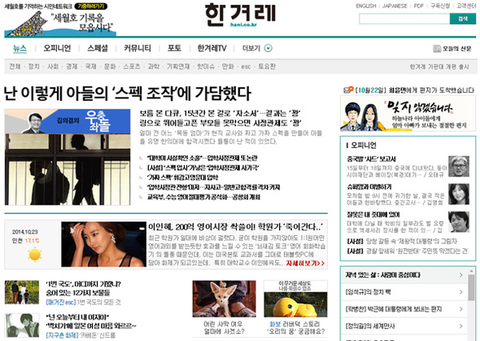Open the 더보기 dropdown arrow
The height and width of the screenshot is (341, 480).
pyautogui.click(x=268, y=48)
